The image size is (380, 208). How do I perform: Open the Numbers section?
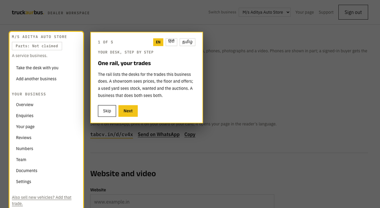point(25,149)
